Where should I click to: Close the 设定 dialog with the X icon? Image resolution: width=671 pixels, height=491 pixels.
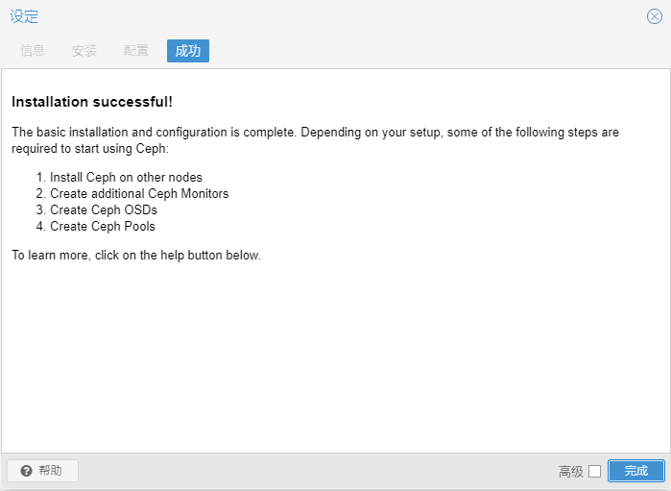click(x=655, y=16)
